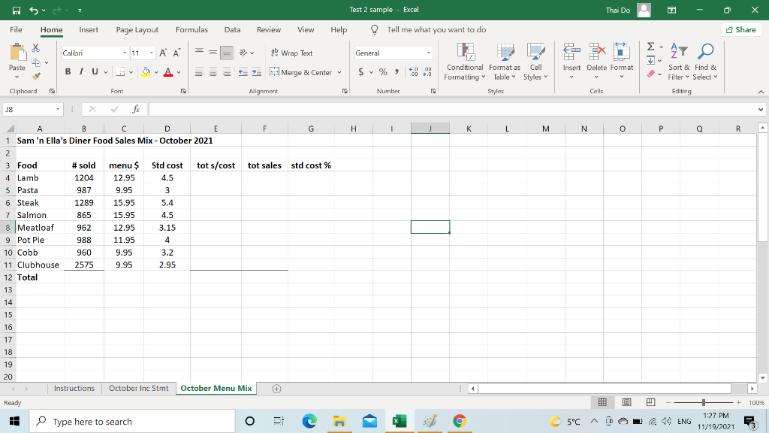Open the October Inc Stmt sheet tab
The image size is (769, 433).
[x=138, y=389]
